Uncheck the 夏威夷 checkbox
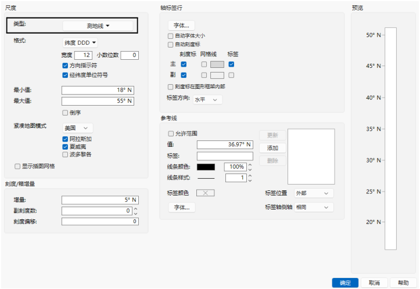This screenshot has height=289, width=420. click(65, 147)
